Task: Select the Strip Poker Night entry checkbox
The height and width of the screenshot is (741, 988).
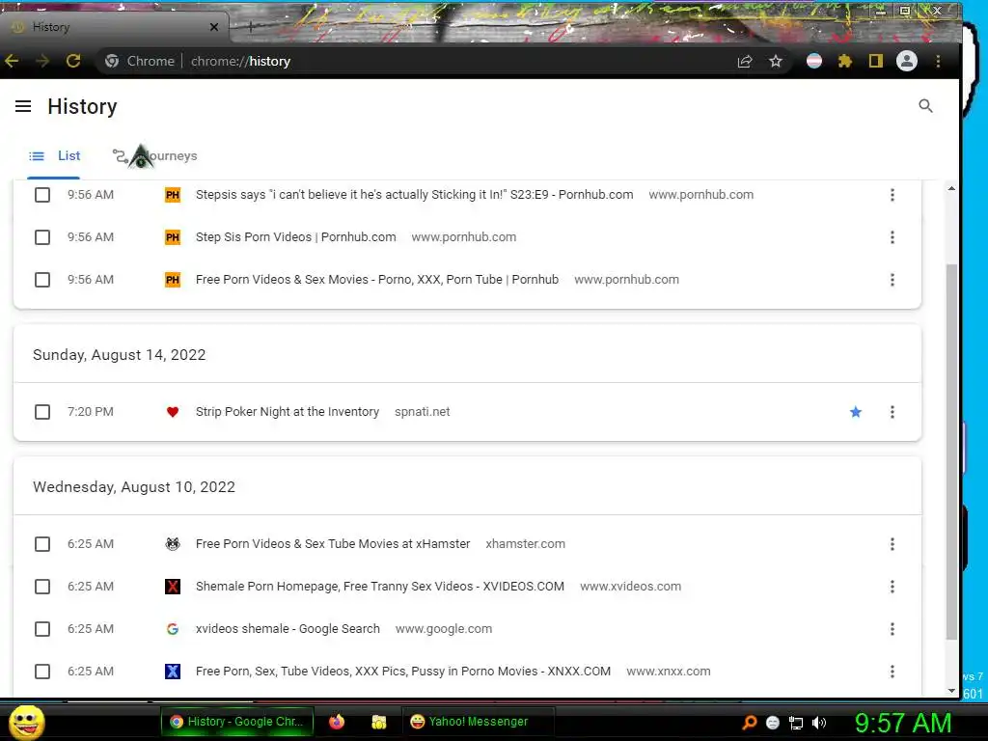Action: pos(42,412)
